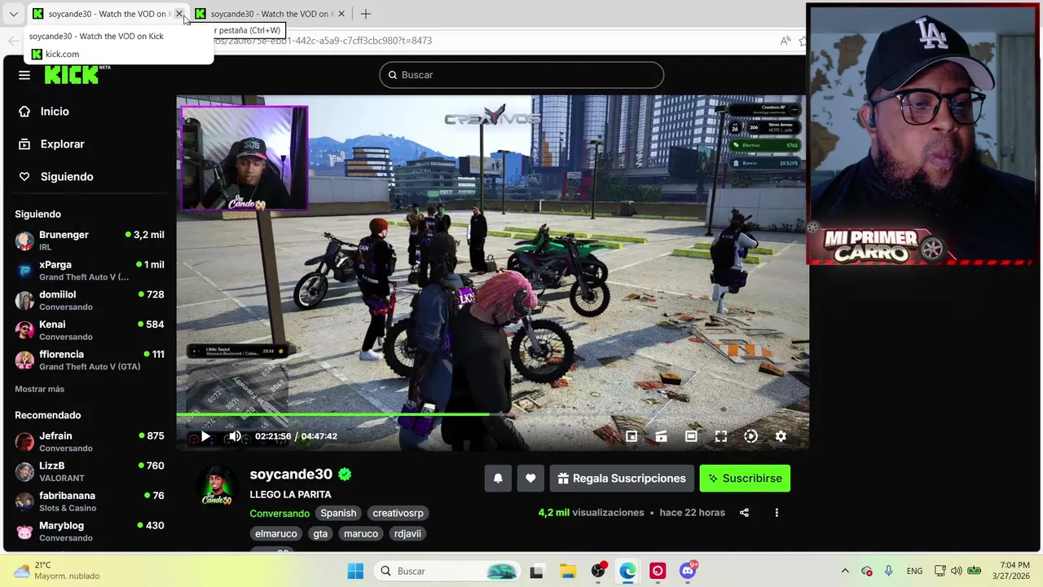Click the Windows taskbar Buscar search box
This screenshot has height=587, width=1043.
(447, 572)
